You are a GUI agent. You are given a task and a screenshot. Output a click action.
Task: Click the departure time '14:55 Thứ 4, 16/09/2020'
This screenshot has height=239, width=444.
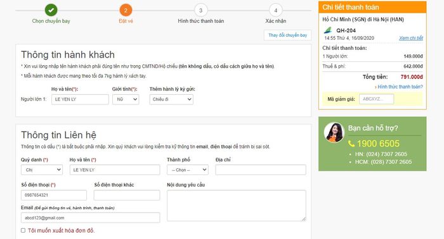click(x=349, y=38)
